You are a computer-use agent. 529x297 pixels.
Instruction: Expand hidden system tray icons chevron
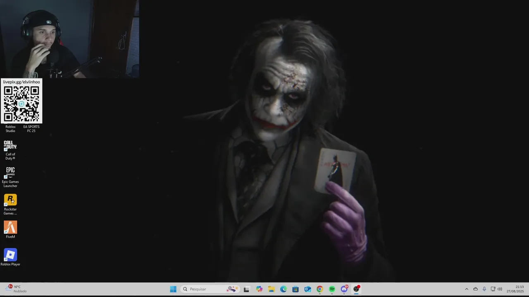(x=467, y=289)
